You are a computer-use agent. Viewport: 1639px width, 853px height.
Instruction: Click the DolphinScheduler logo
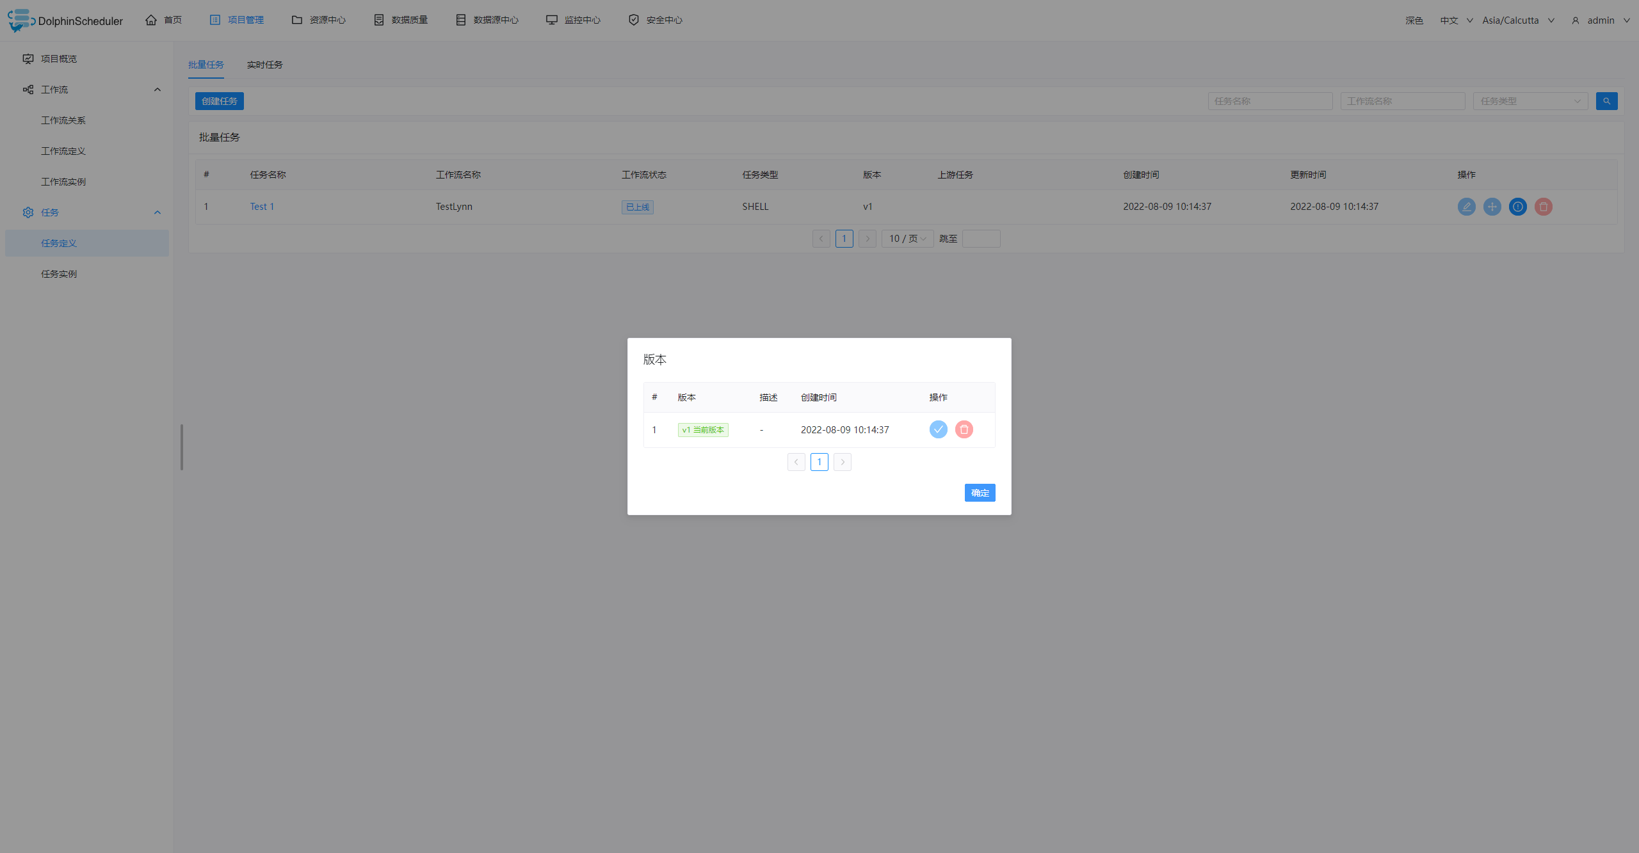65,20
